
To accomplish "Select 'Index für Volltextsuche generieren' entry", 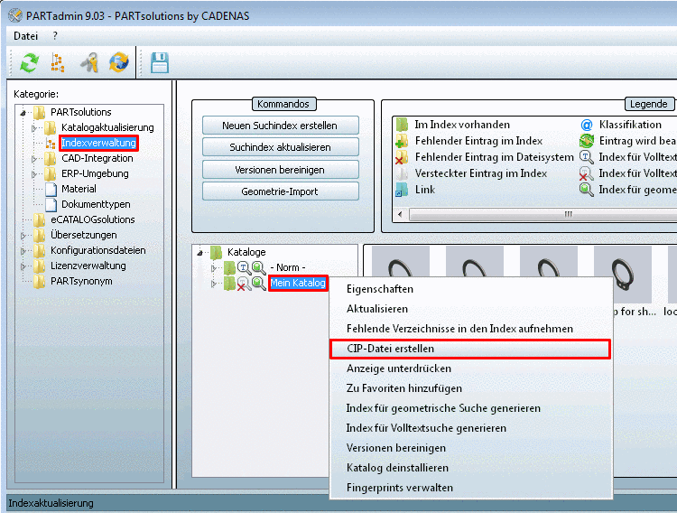I will [x=470, y=428].
